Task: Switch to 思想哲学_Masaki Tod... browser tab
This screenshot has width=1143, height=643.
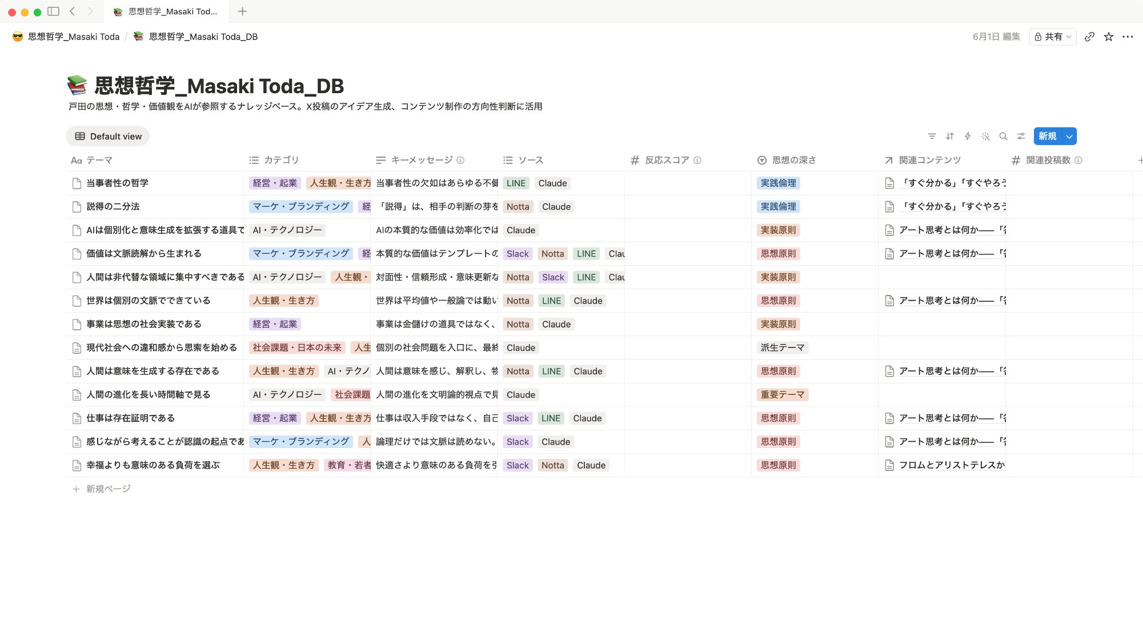Action: 166,11
